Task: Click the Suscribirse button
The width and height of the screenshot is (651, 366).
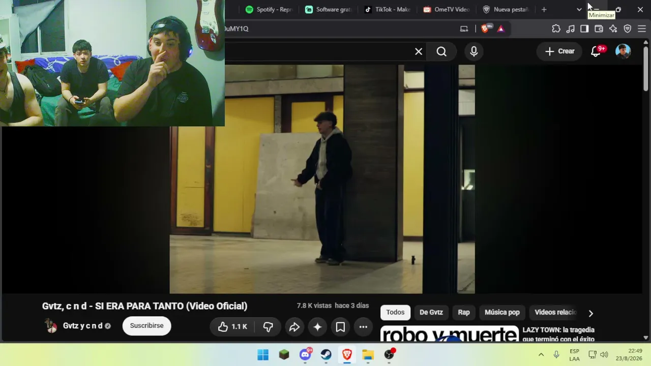Action: point(146,326)
